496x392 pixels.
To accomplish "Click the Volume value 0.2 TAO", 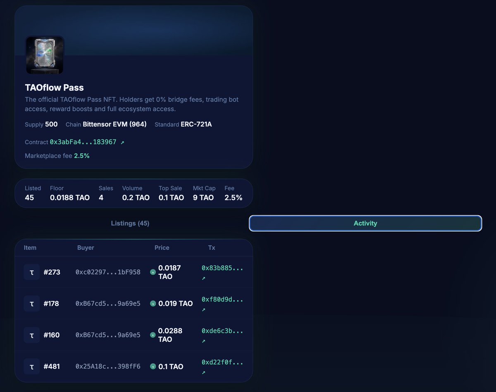I will [x=136, y=197].
